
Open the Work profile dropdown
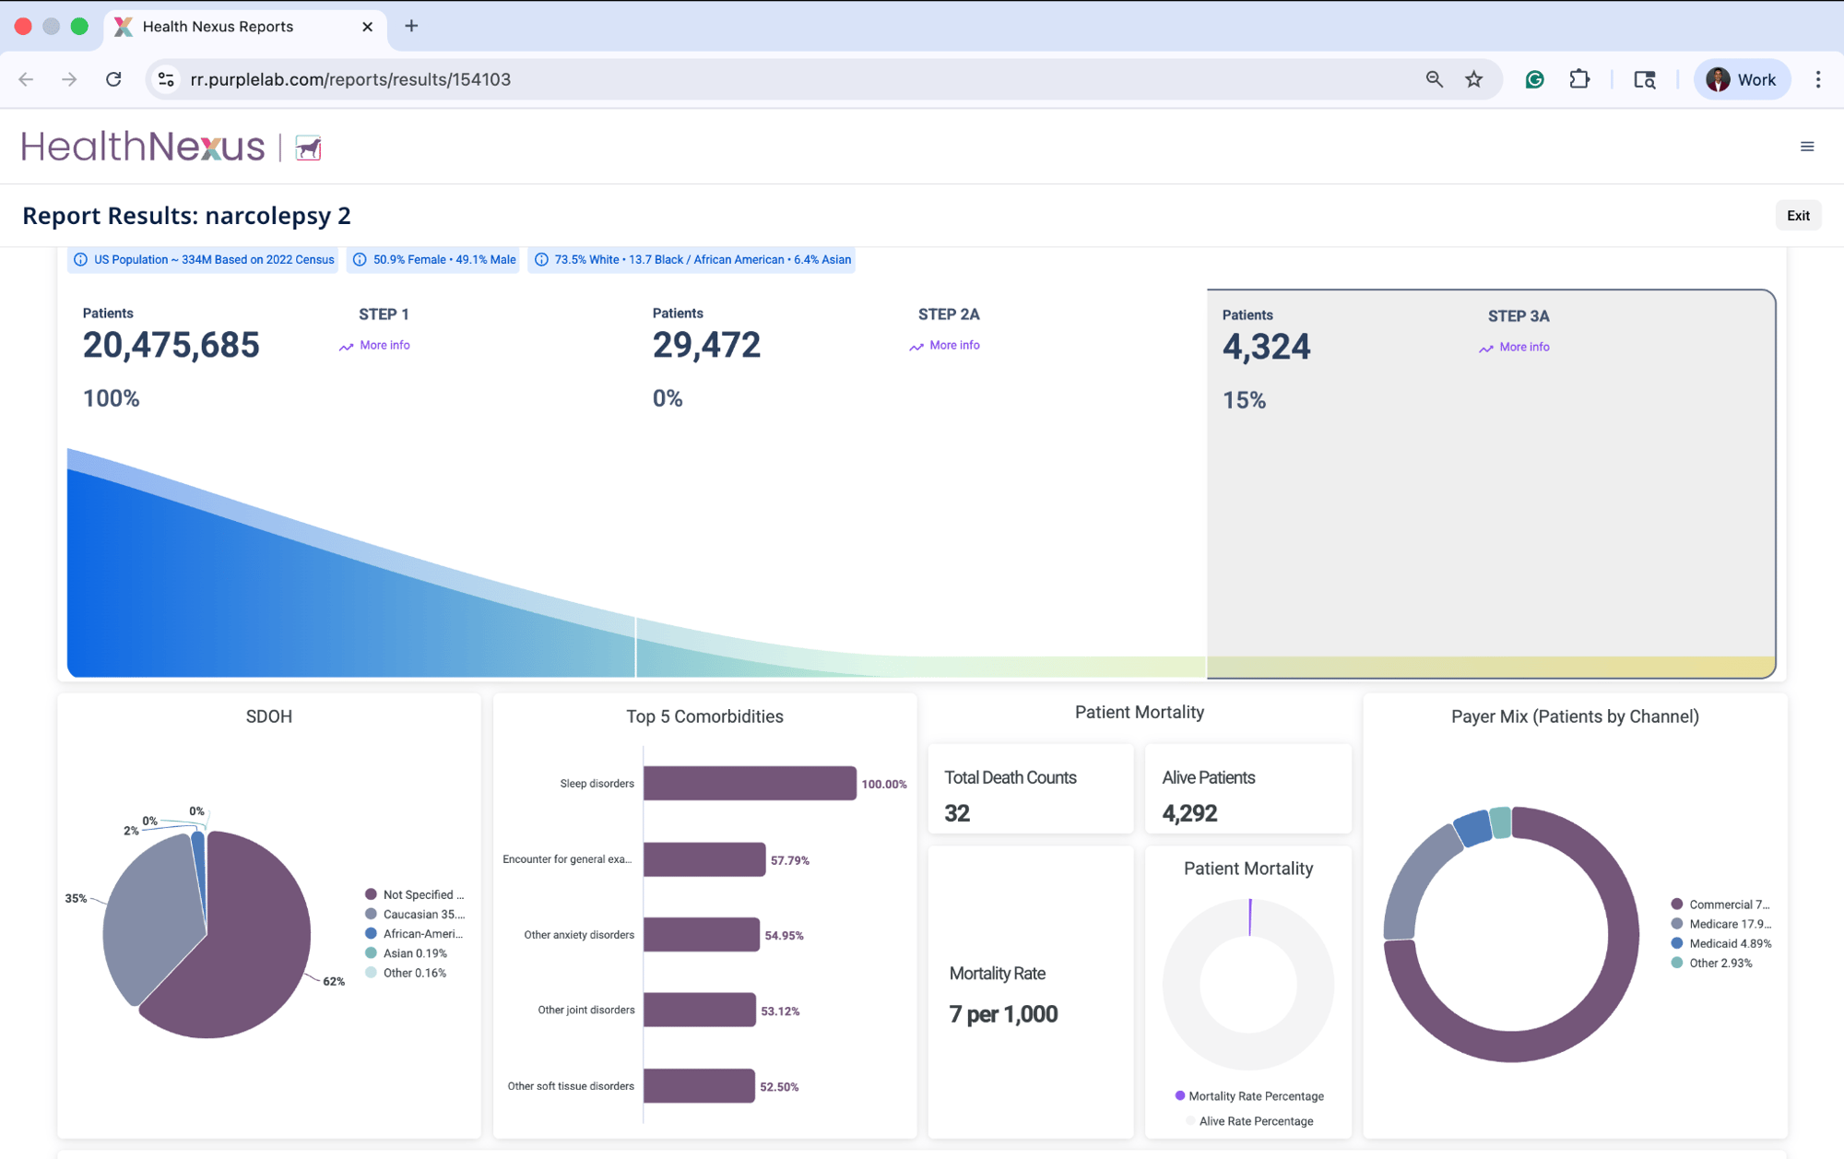tap(1741, 79)
